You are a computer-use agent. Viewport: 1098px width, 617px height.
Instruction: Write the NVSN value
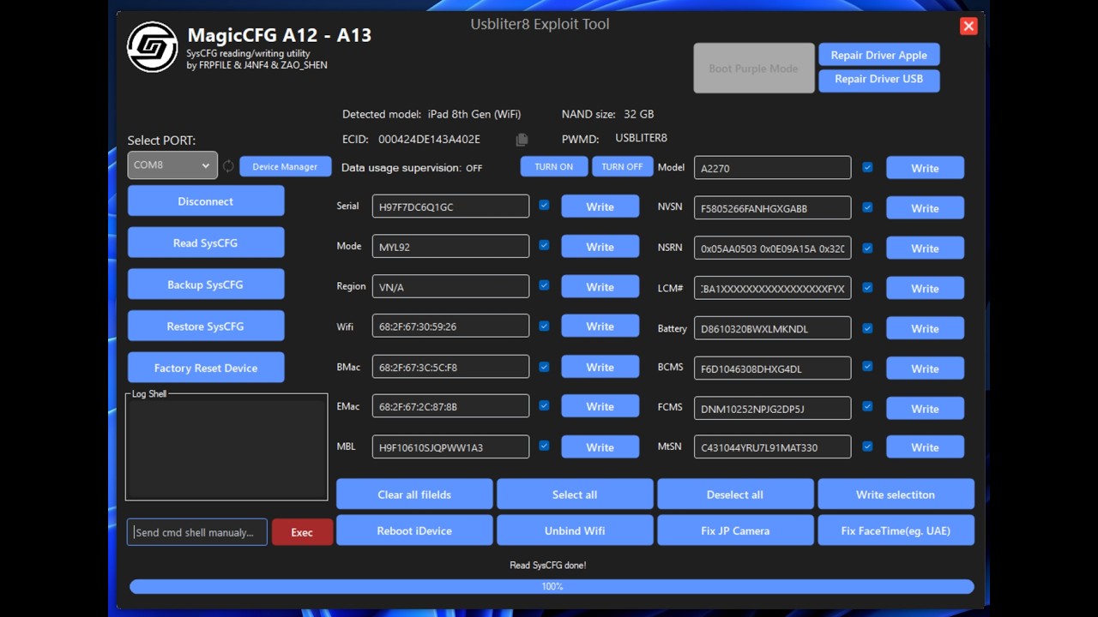[925, 208]
